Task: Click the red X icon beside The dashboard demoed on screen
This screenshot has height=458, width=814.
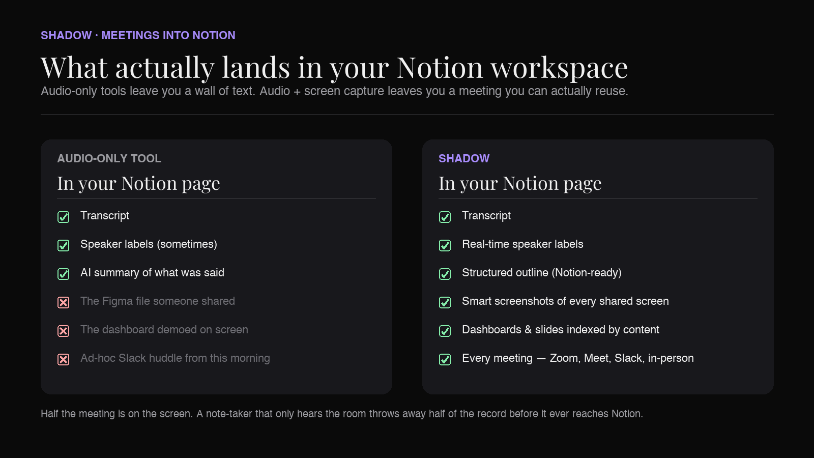Action: 63,331
